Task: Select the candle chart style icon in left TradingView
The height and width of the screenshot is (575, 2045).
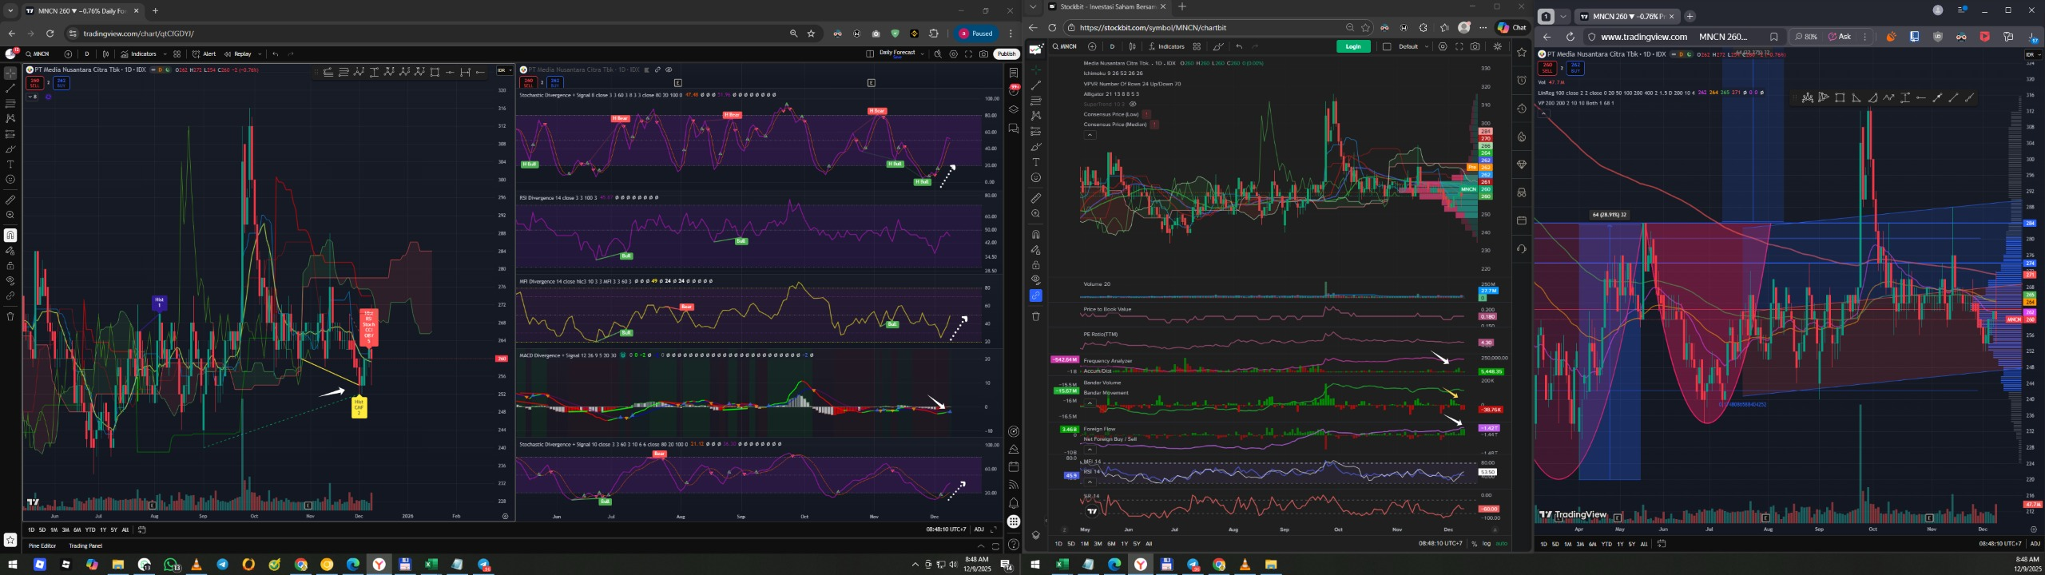Action: [105, 54]
